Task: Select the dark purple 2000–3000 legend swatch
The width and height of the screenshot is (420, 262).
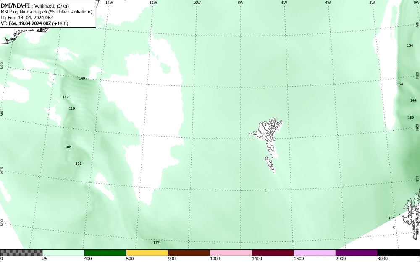Action: tap(357, 253)
